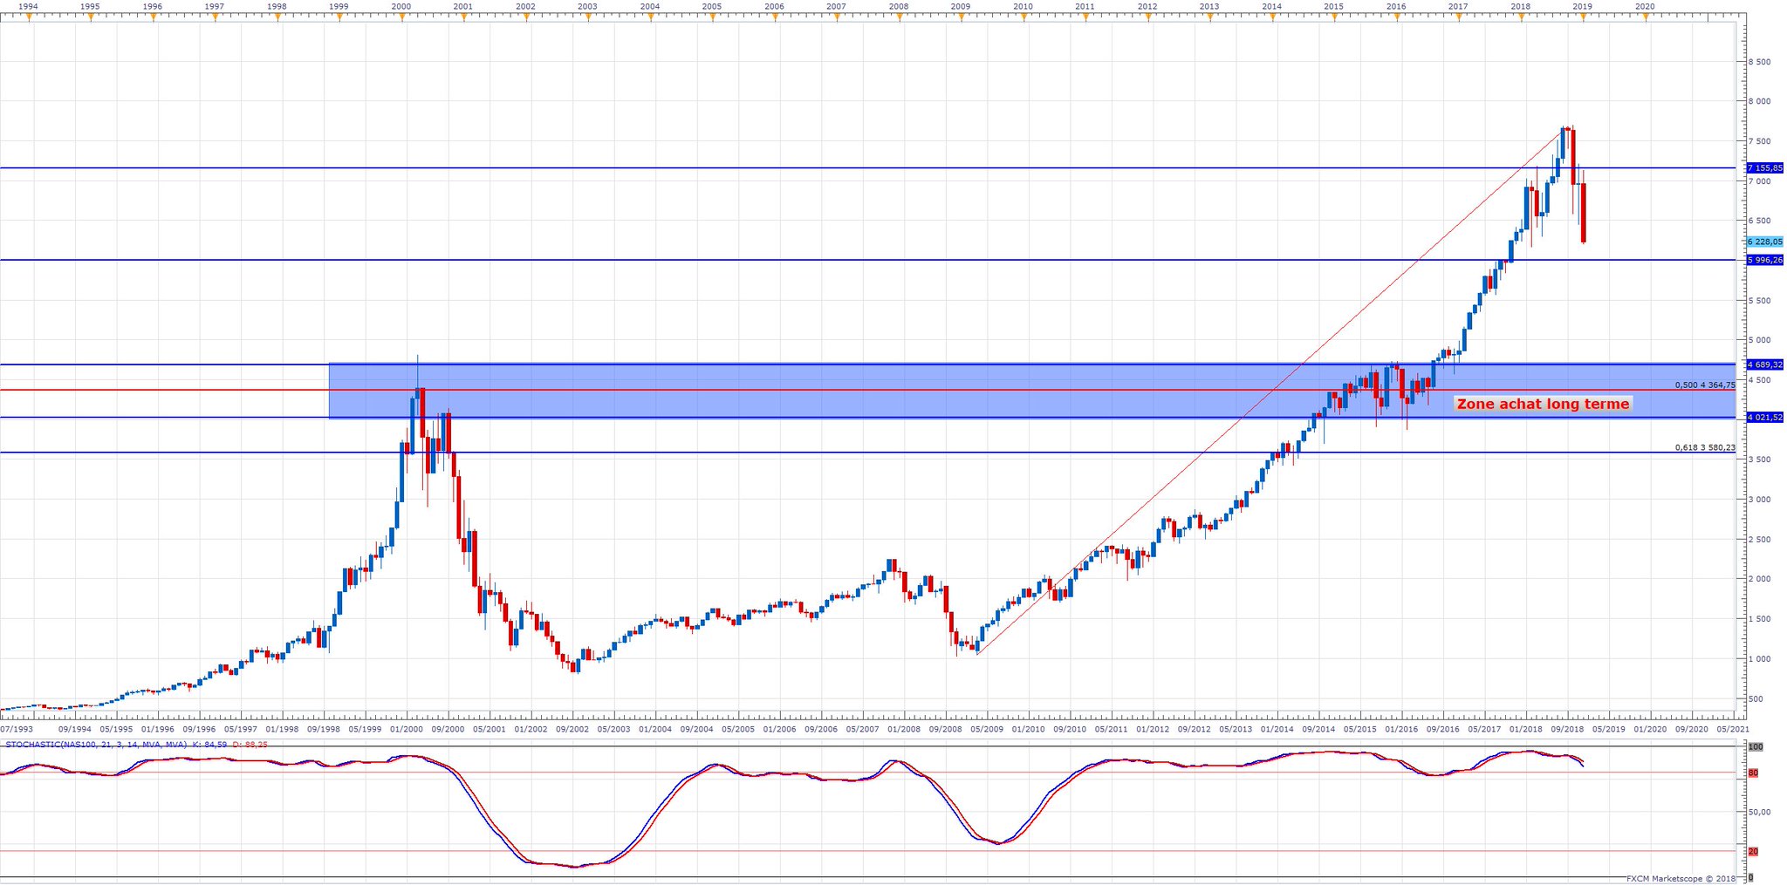Select the 2009 year label on top axis

coord(960,6)
